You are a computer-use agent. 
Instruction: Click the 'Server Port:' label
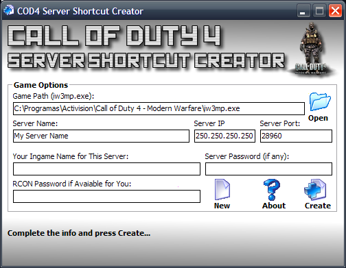[280, 123]
